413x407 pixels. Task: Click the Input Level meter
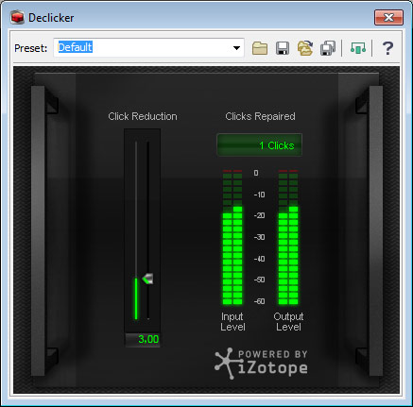[232, 238]
